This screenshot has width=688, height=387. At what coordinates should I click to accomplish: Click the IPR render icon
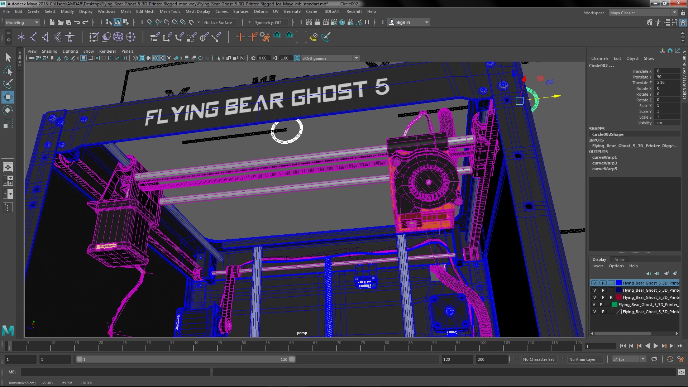click(325, 22)
